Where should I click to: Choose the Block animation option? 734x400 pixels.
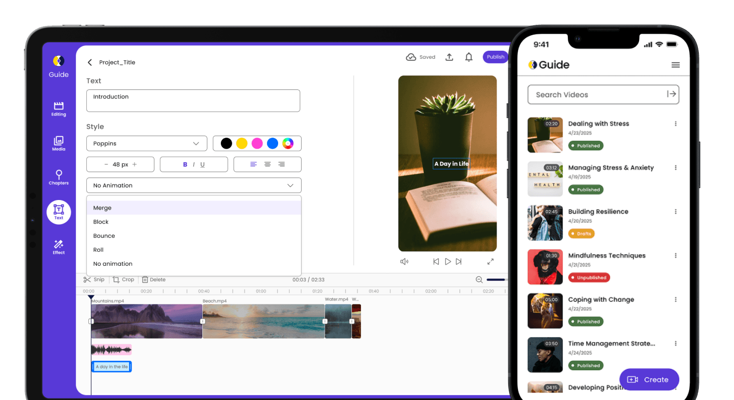click(194, 222)
